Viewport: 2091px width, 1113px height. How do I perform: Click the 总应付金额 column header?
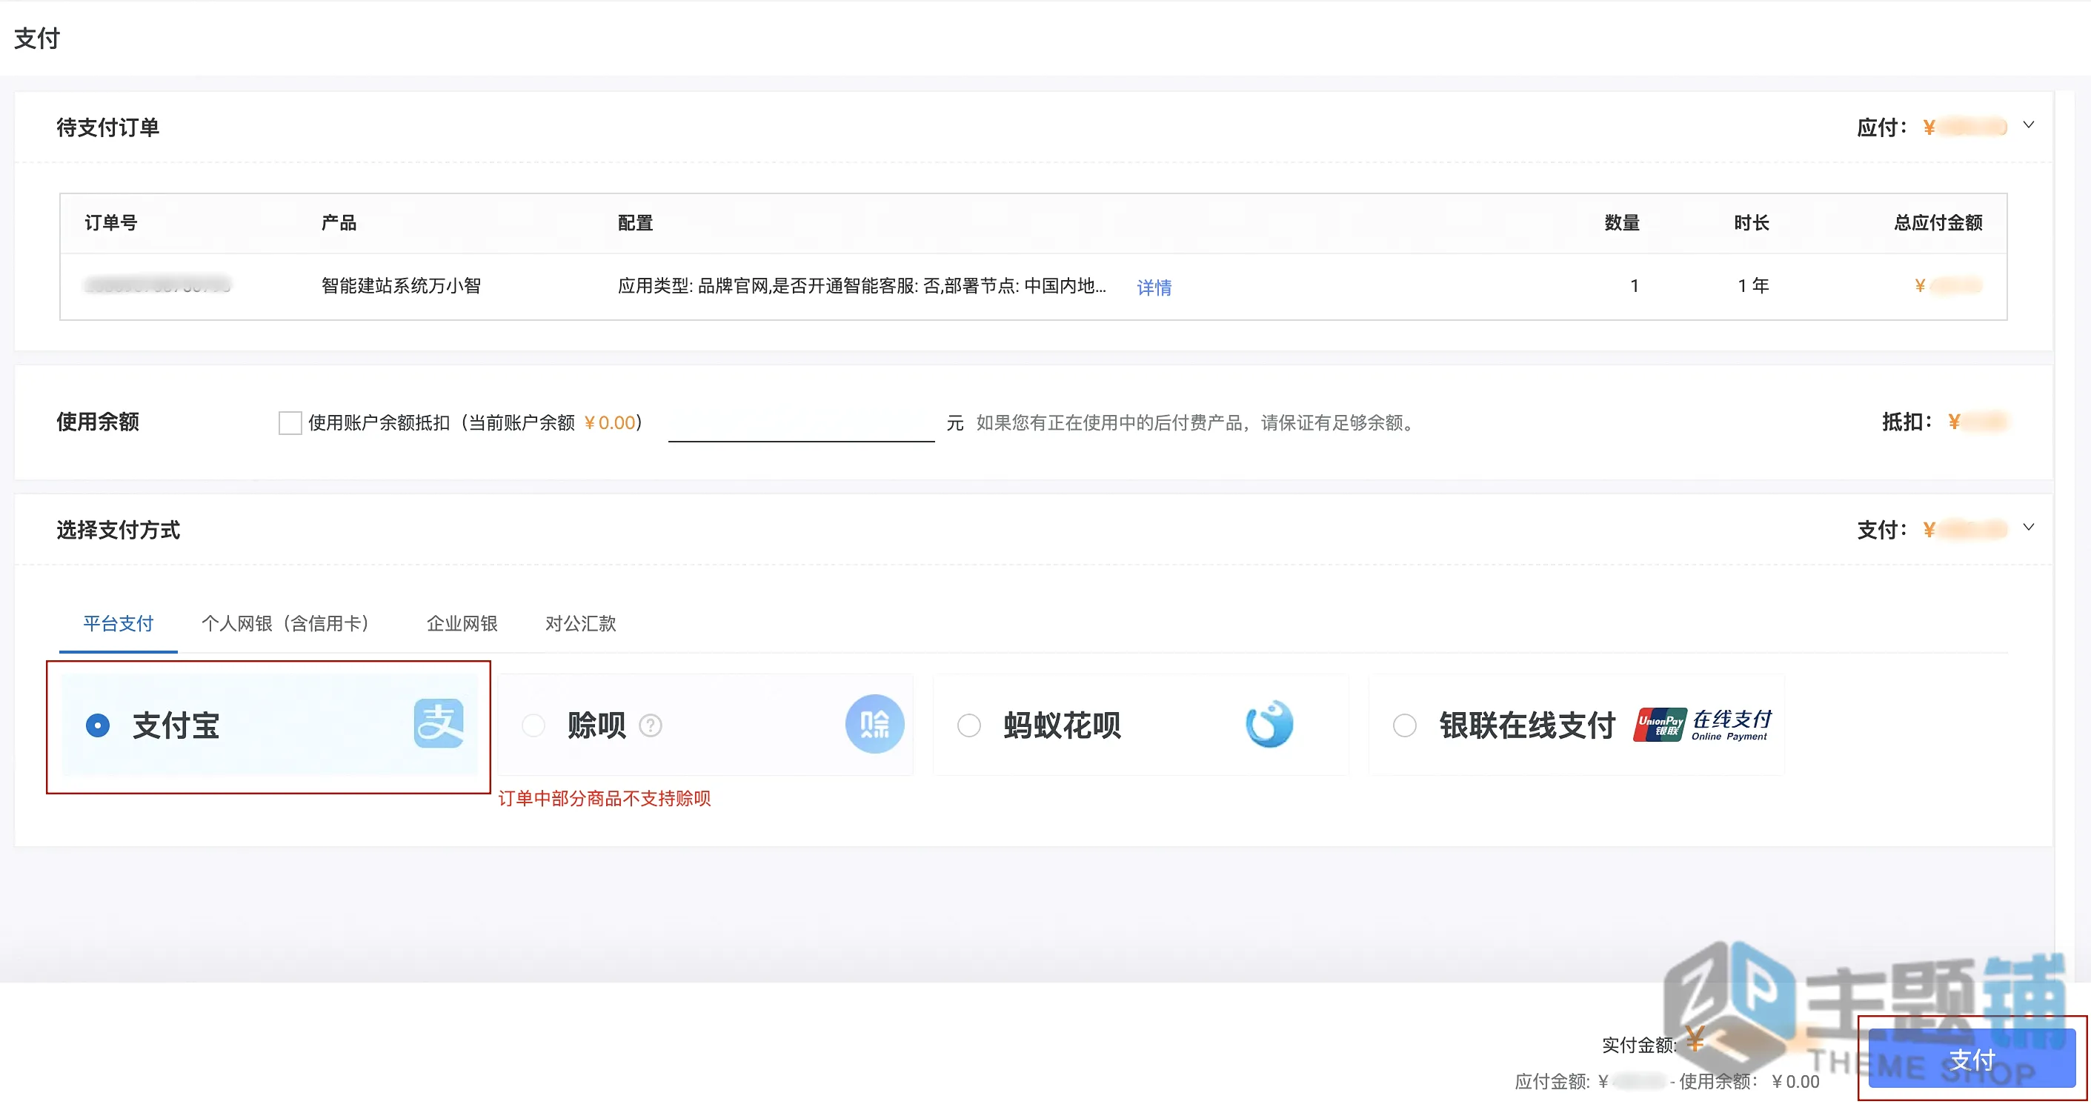(1938, 222)
